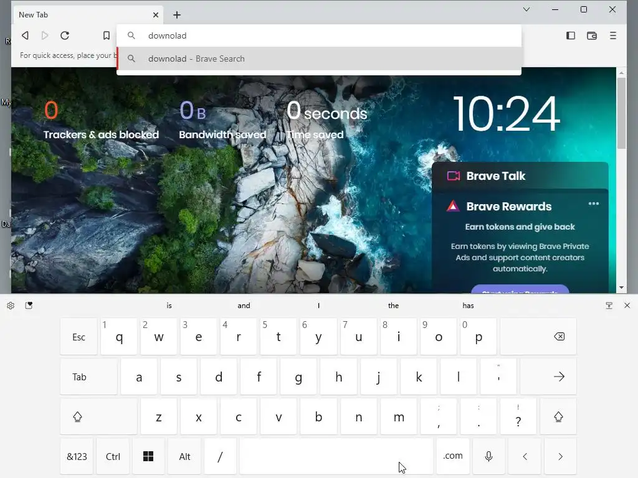
Task: Tap the w key
Action: (159, 337)
